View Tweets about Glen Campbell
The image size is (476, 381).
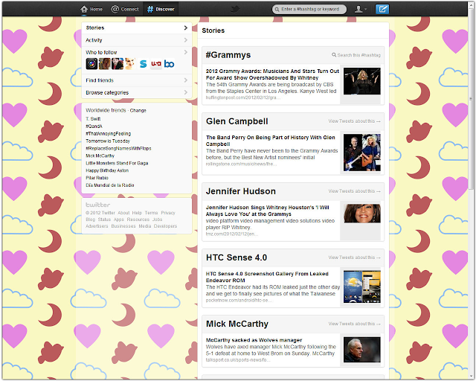point(354,121)
